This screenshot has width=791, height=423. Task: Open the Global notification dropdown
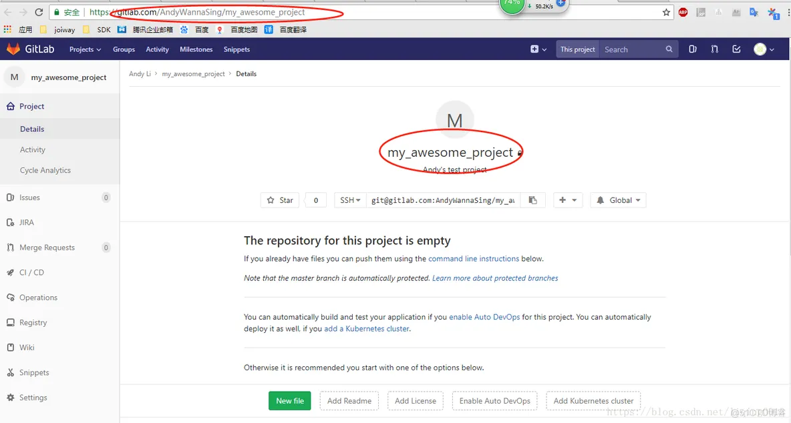tap(618, 200)
